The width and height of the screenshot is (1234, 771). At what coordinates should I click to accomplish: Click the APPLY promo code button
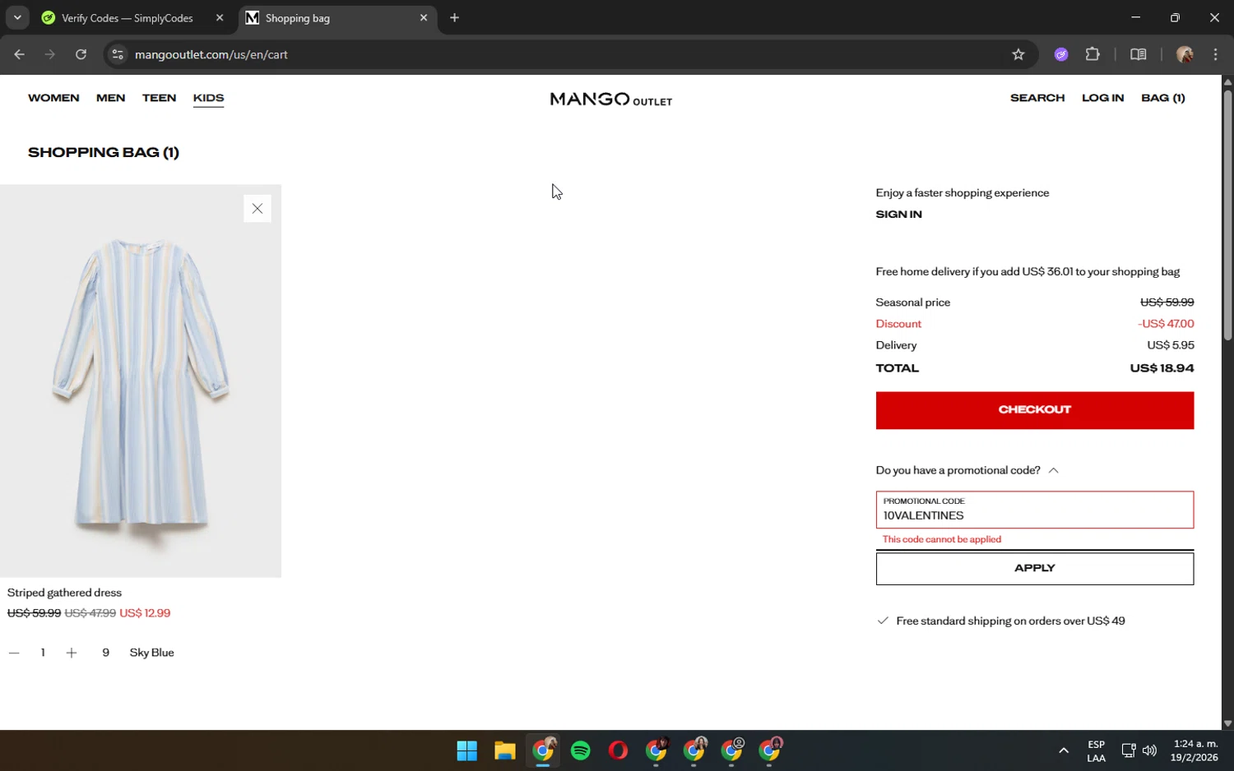[1035, 568]
